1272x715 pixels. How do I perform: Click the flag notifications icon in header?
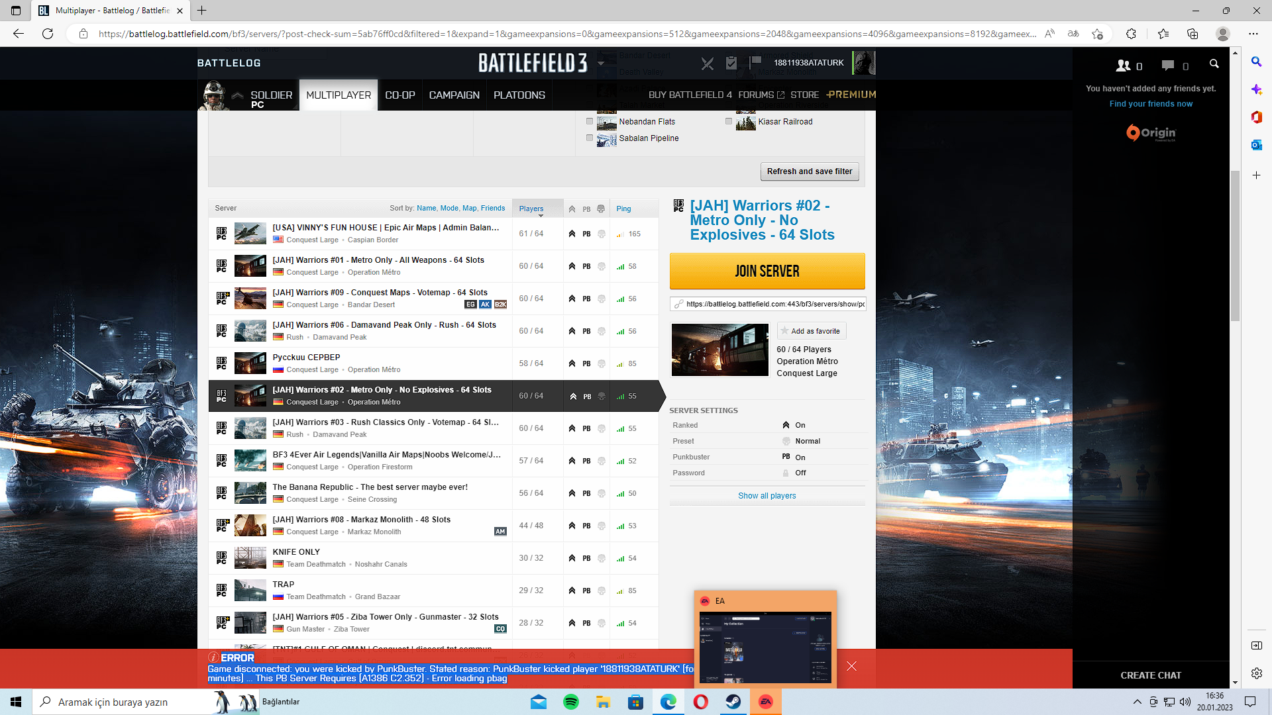(x=755, y=62)
